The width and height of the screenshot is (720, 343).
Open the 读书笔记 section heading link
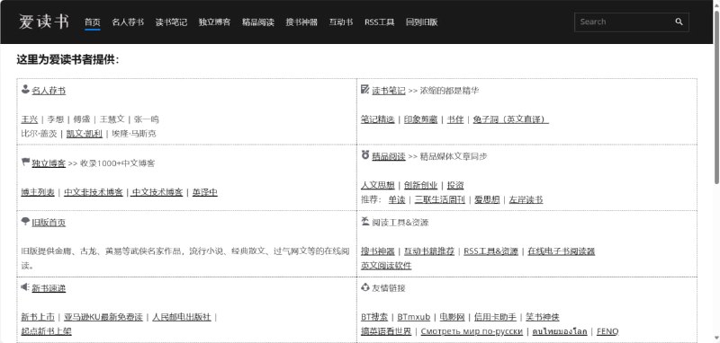(389, 91)
